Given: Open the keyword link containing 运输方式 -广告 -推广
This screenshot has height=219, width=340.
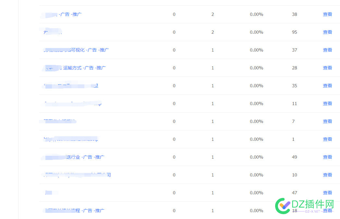Looking at the screenshot, I should tap(75, 68).
